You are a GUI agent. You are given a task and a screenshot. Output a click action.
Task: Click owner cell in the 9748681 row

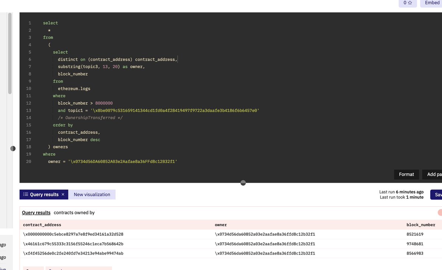pos(265,244)
